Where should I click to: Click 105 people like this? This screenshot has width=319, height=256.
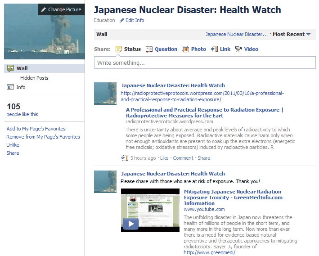(x=22, y=110)
